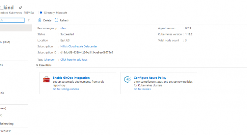Click the change tags link
The image size is (247, 135).
tap(49, 60)
